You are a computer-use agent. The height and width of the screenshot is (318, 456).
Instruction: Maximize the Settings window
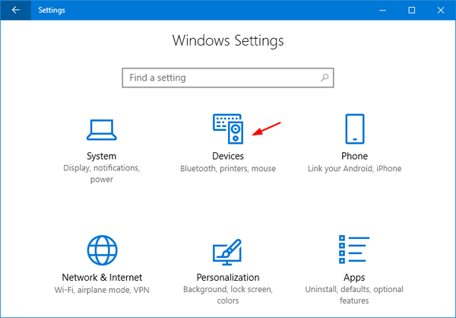tap(411, 10)
